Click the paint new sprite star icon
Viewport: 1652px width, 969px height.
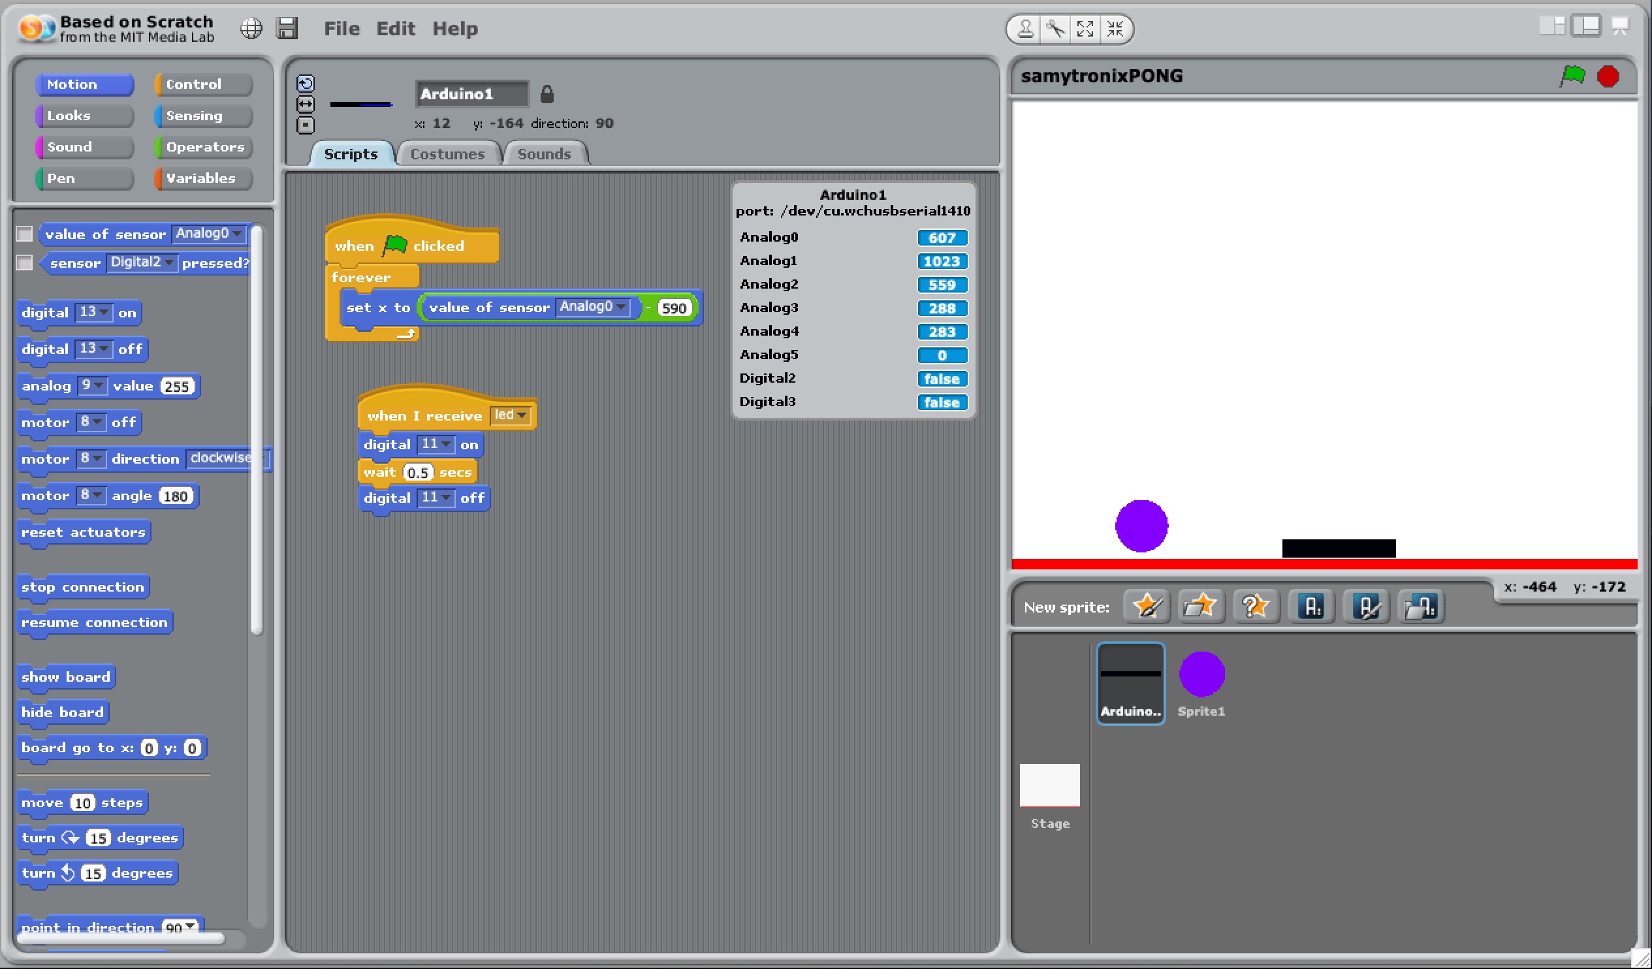pyautogui.click(x=1147, y=606)
